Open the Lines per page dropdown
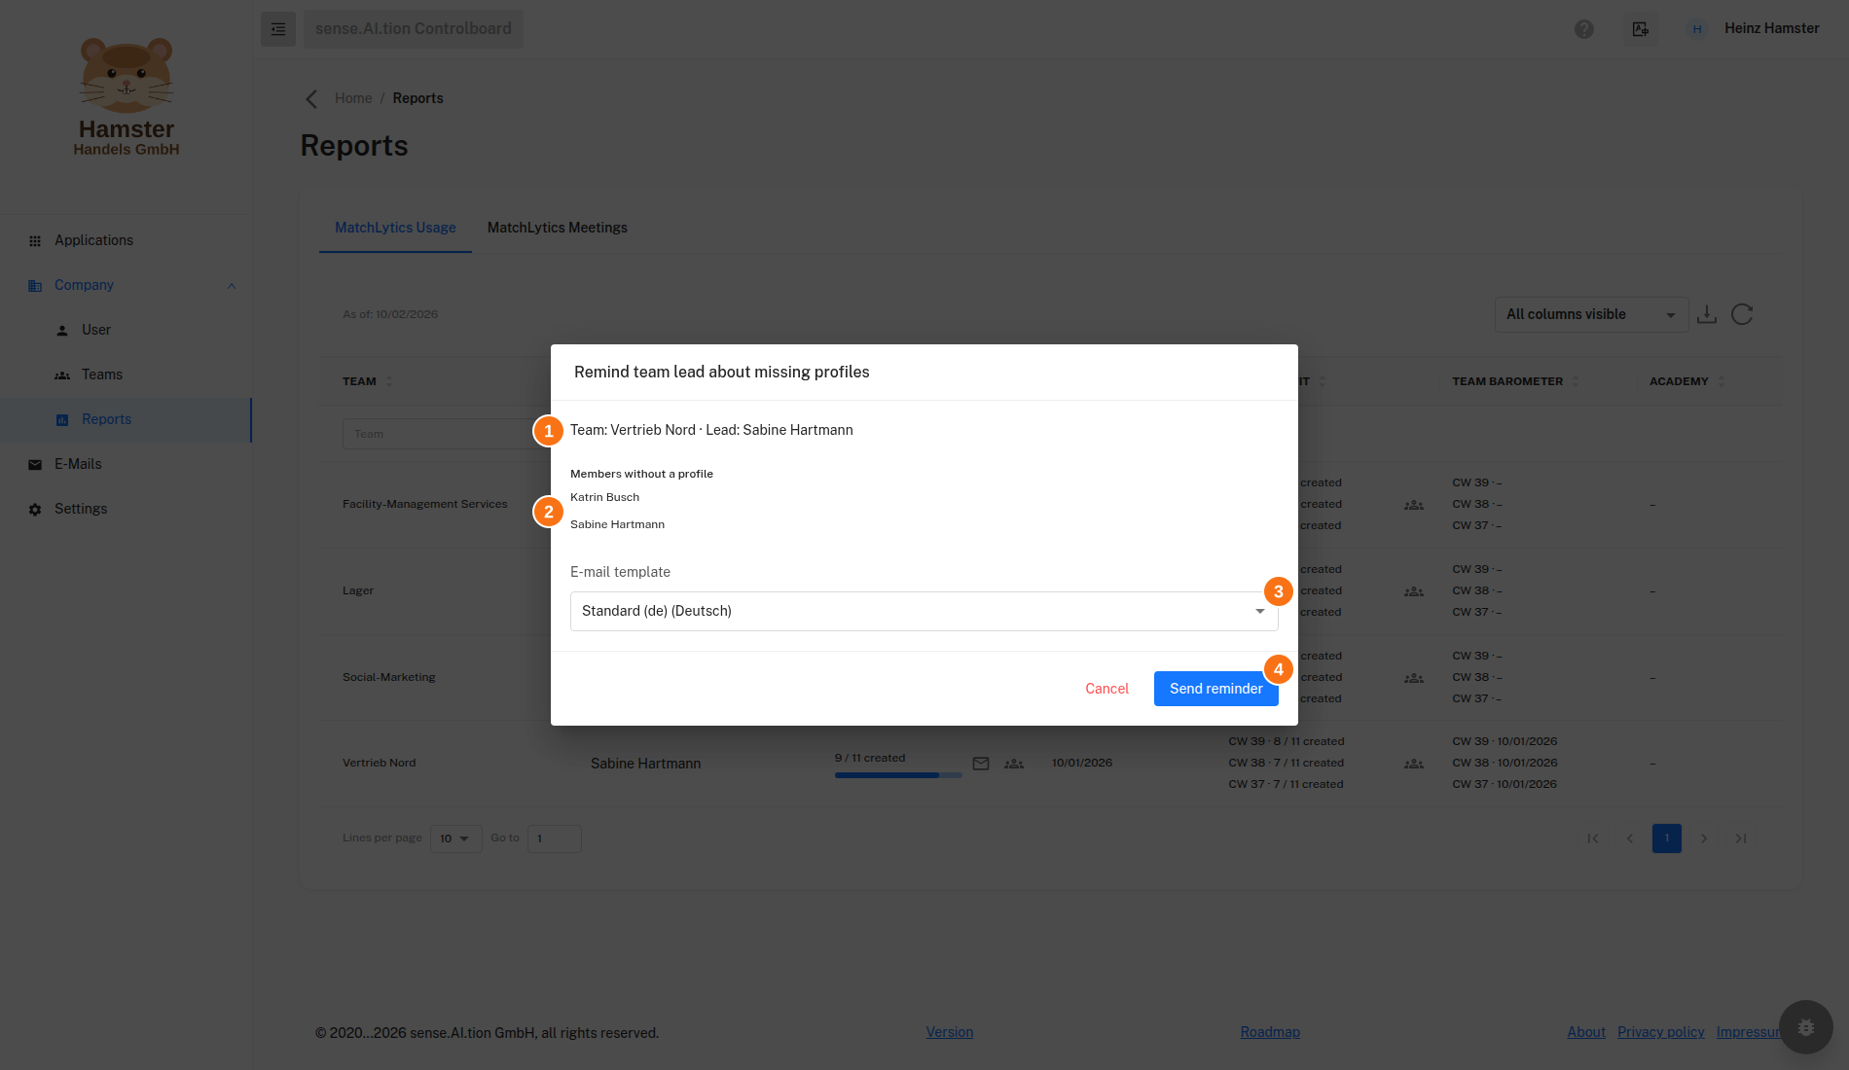Viewport: 1849px width, 1070px height. click(455, 838)
